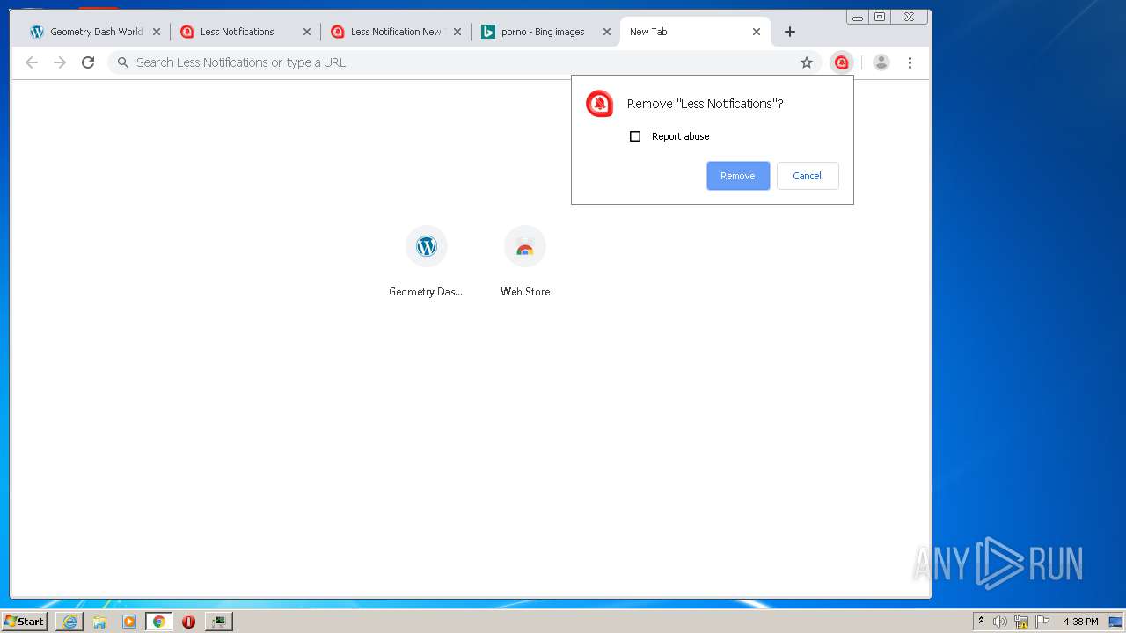Click the Show desktop button
This screenshot has width=1126, height=633.
tap(1116, 622)
